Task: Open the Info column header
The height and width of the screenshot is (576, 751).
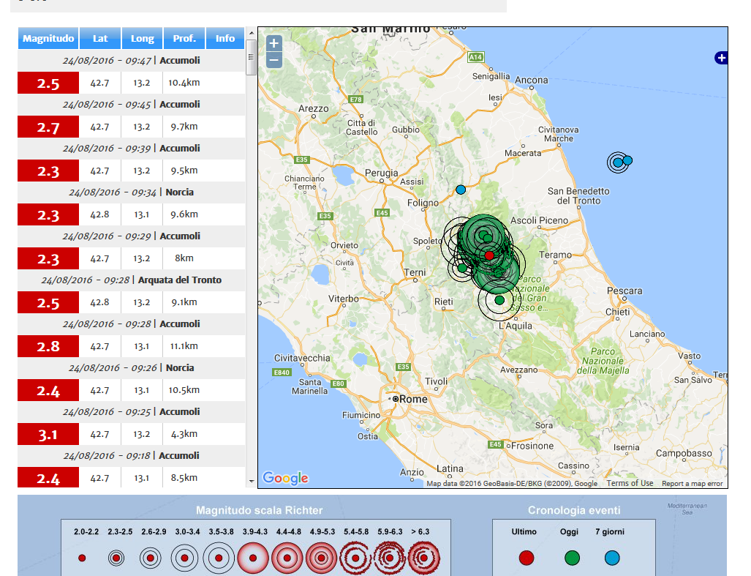Action: coord(225,38)
